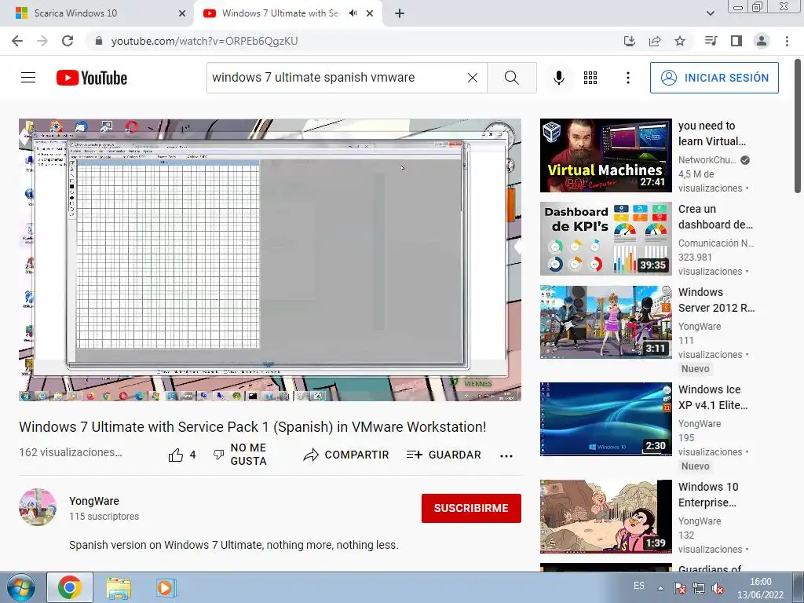The width and height of the screenshot is (804, 603).
Task: Bookmark this page with star icon
Action: pyautogui.click(x=680, y=41)
